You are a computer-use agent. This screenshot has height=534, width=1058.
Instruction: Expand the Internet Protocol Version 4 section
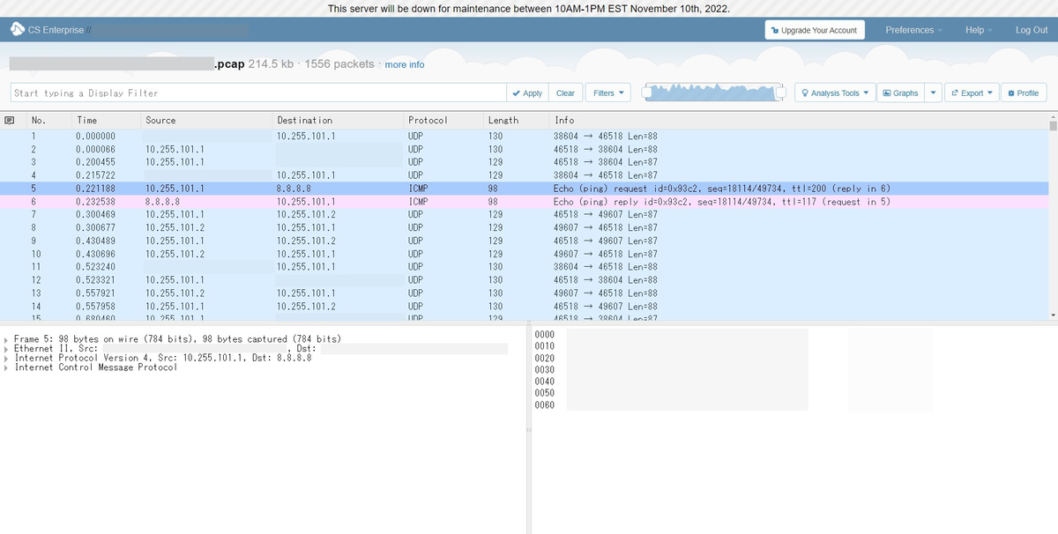pos(6,357)
